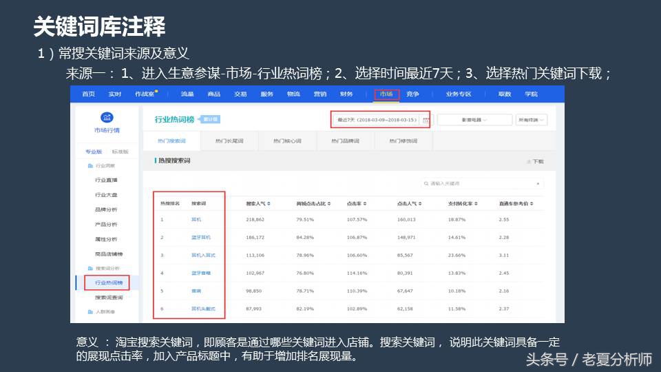Open 搜索词查询 in the sidebar
The image size is (661, 372).
click(109, 298)
